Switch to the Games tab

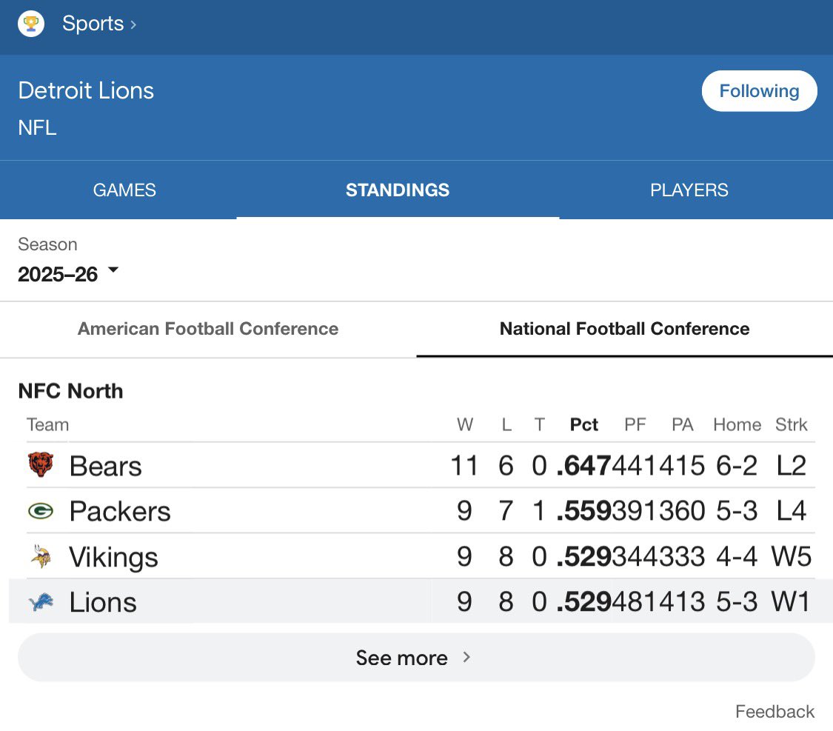pos(124,190)
